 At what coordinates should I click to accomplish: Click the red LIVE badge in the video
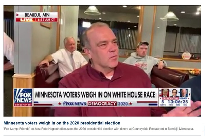pyautogui.click(x=26, y=20)
